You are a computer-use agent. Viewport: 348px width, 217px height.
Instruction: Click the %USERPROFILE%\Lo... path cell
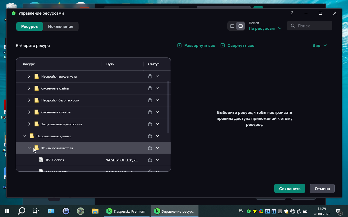pyautogui.click(x=122, y=160)
